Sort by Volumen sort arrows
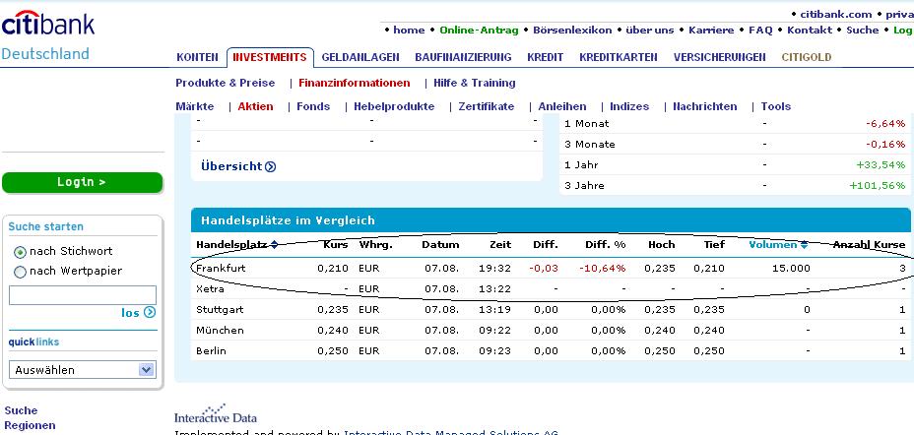Viewport: 914px width, 435px height. [x=804, y=245]
